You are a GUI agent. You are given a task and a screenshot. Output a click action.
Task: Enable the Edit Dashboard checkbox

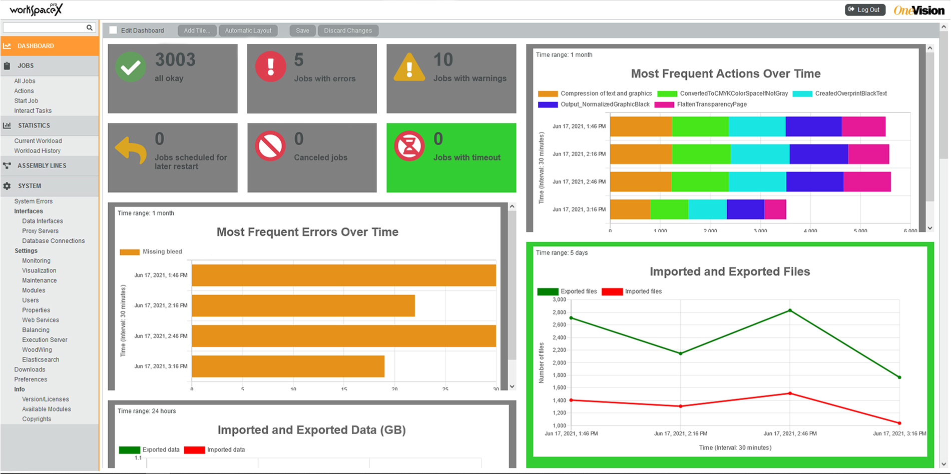coord(113,30)
